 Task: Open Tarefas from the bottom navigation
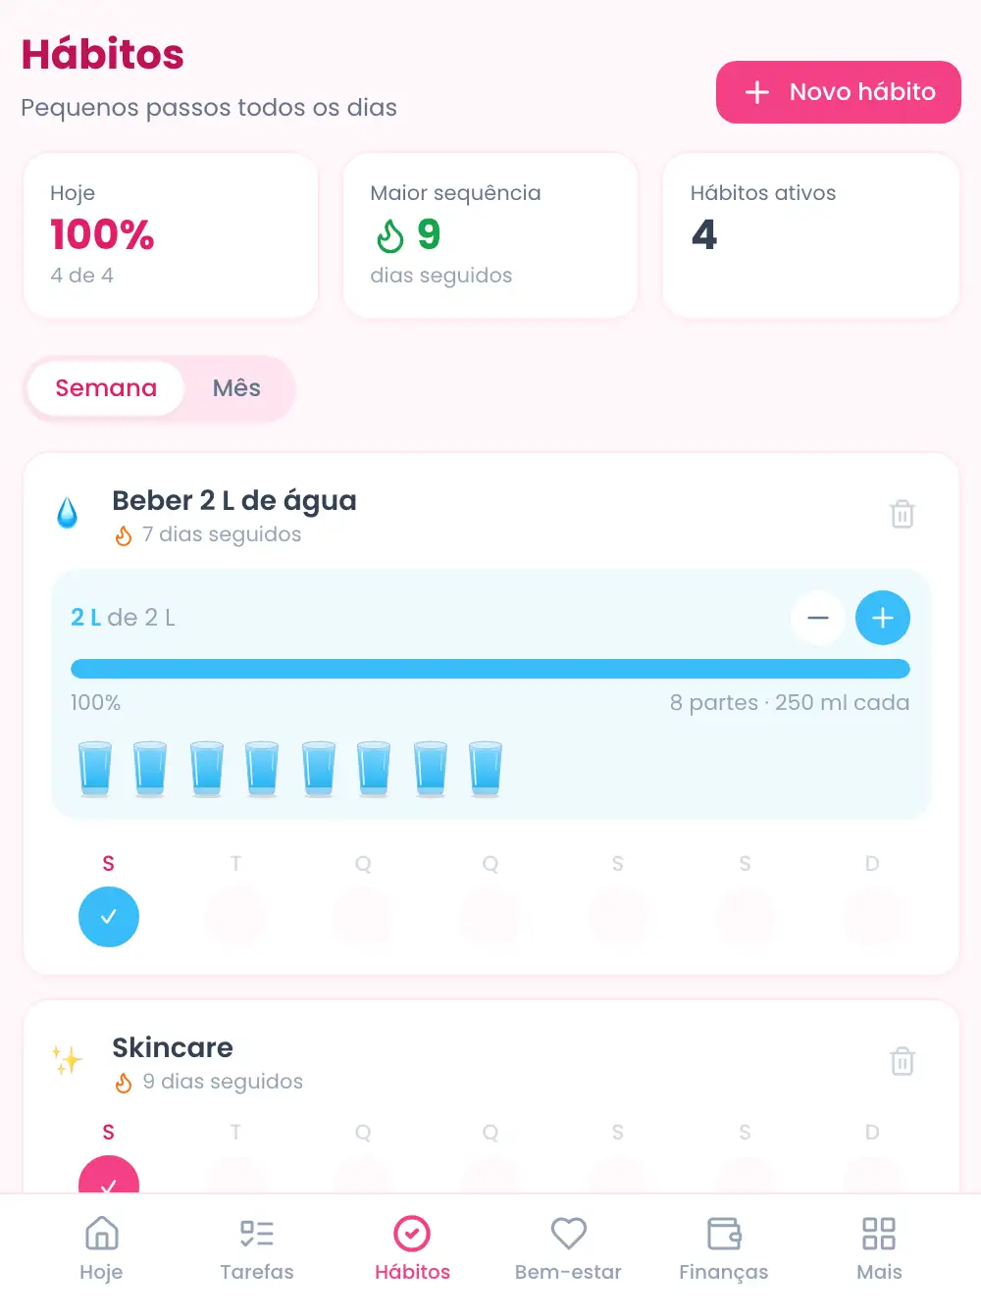(x=257, y=1248)
